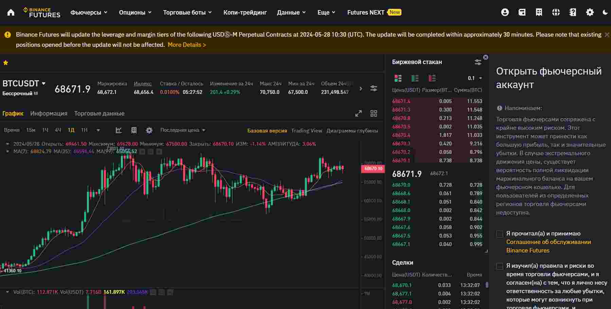This screenshot has height=309, width=611.
Task: Click ask price 68671.4 in order book
Action: (401, 101)
